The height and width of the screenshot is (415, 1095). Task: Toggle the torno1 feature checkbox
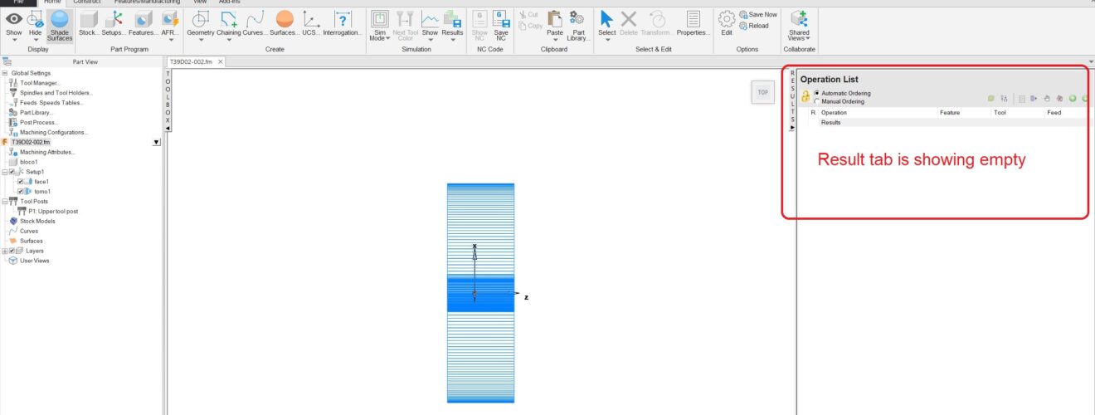21,191
